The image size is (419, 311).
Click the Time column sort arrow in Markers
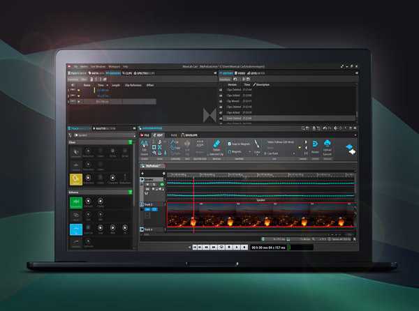107,85
